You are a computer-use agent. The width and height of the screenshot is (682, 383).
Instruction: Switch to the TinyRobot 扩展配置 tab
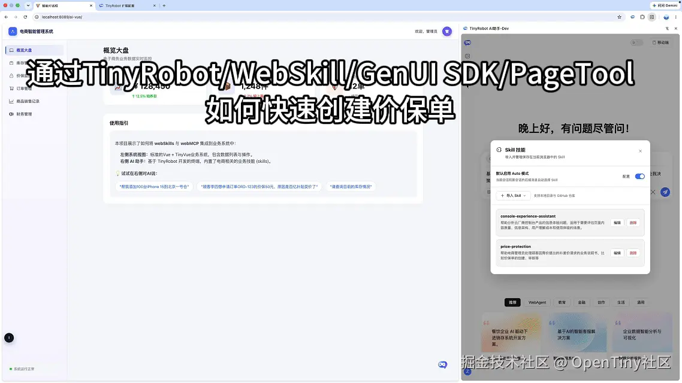coord(128,5)
